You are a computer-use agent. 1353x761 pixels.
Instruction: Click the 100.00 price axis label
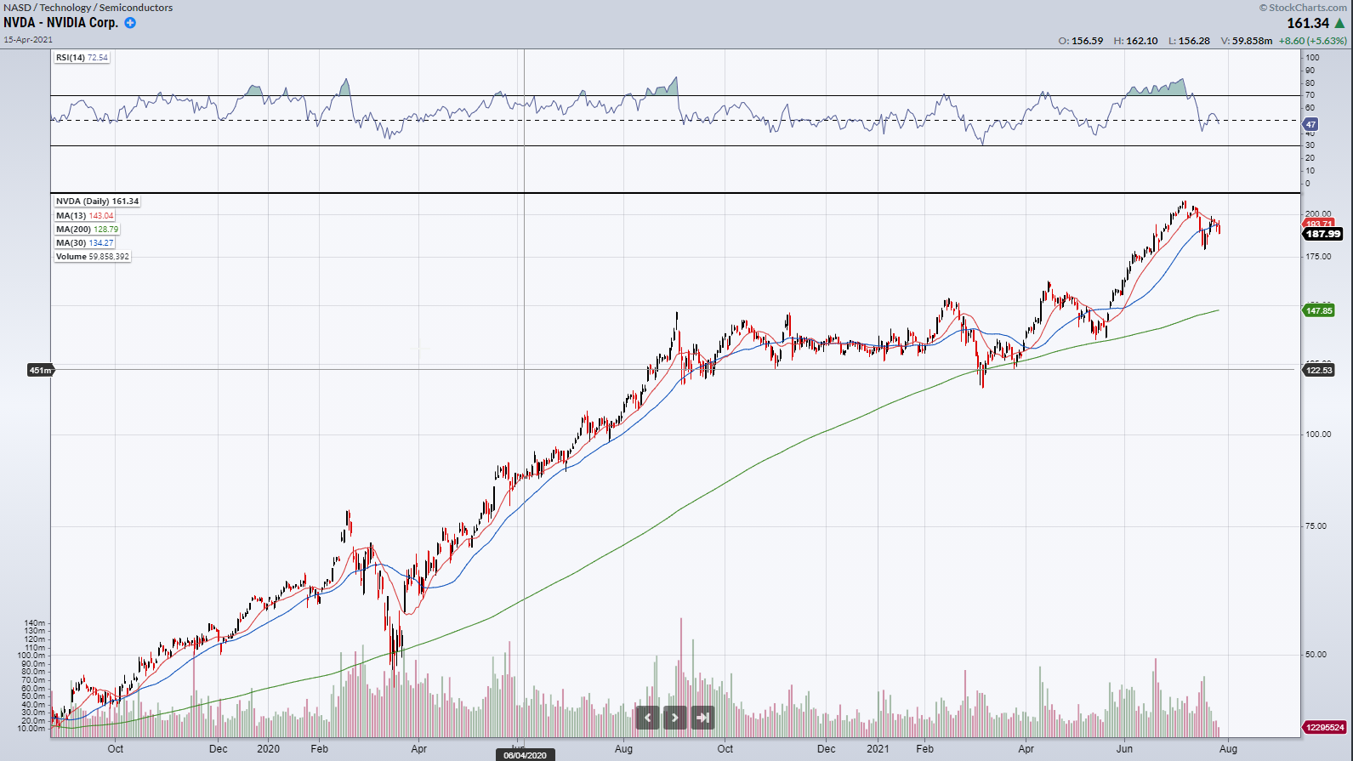point(1319,434)
